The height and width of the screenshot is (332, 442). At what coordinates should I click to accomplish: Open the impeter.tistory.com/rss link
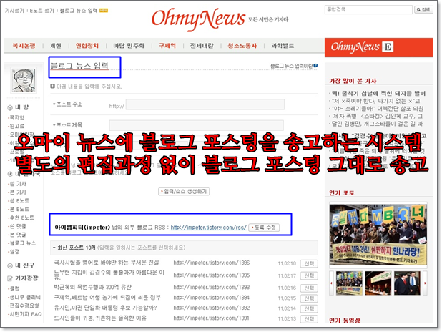tap(209, 228)
